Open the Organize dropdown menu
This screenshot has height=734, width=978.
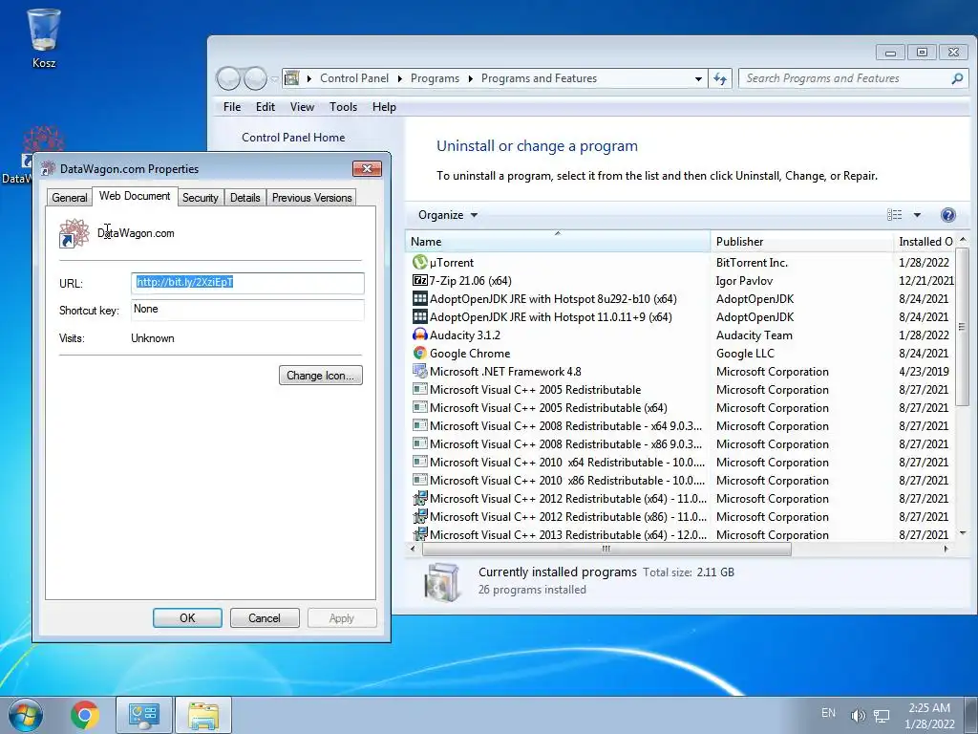(448, 215)
